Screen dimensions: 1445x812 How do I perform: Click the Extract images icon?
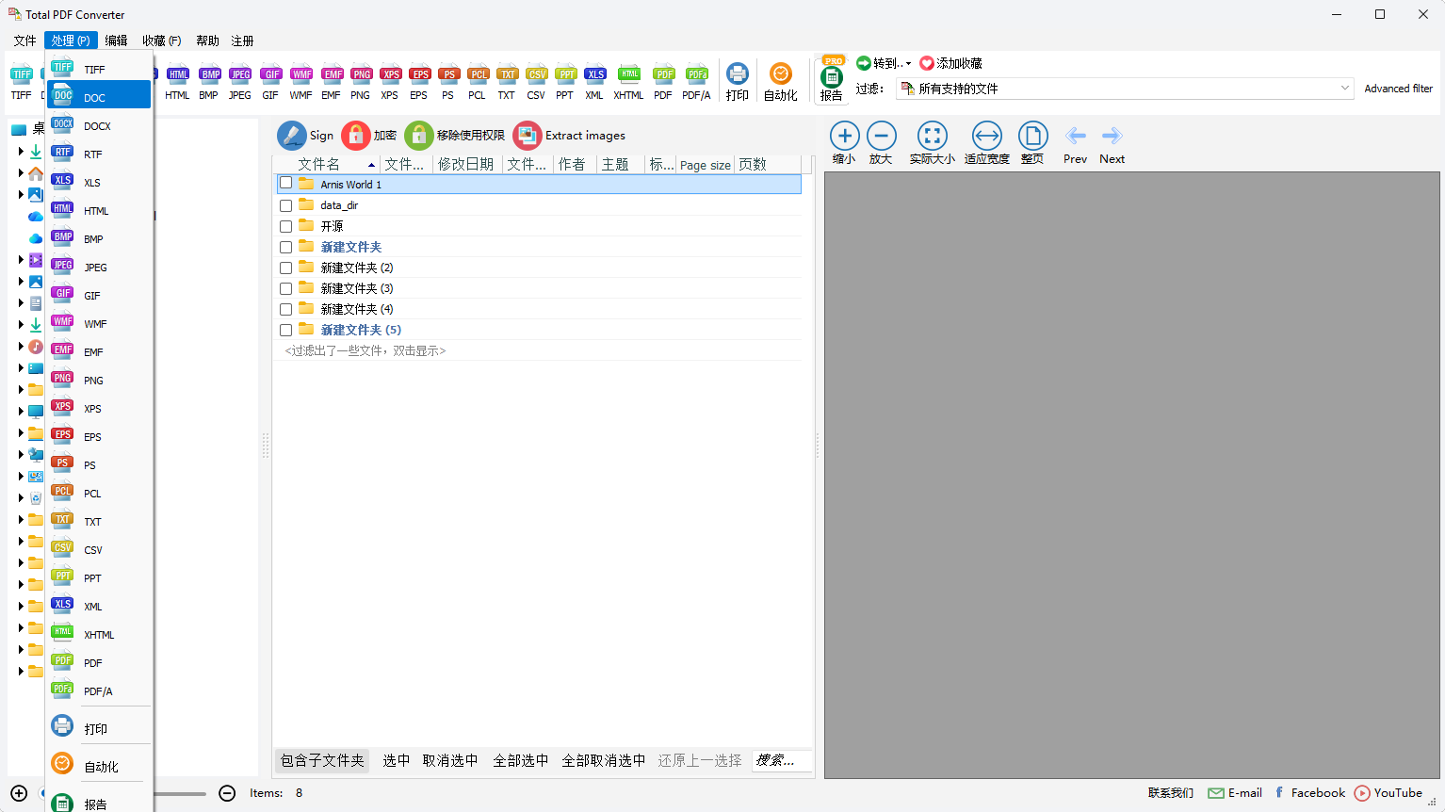[x=527, y=136]
